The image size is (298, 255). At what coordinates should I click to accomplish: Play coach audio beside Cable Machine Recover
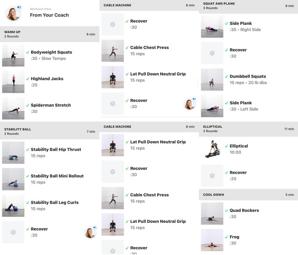click(190, 104)
